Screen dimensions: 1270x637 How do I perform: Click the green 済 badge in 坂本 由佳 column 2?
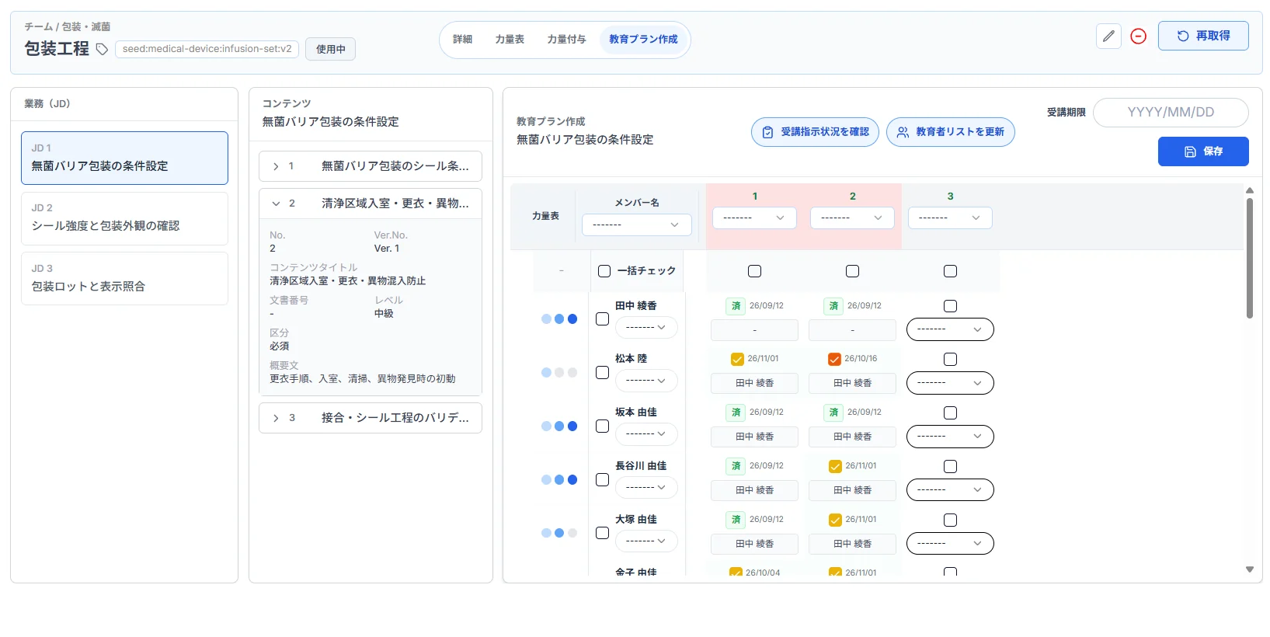(x=833, y=412)
